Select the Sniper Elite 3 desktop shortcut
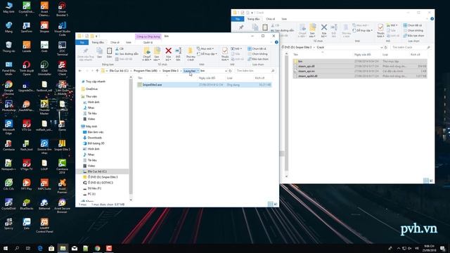 click(62, 145)
